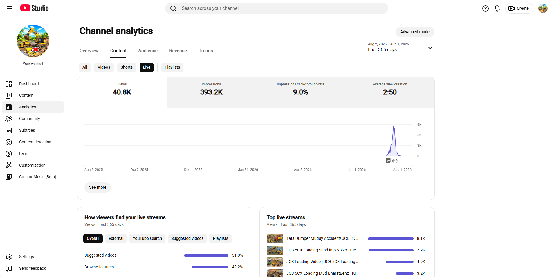Filter content by Playlists chip

(172, 67)
